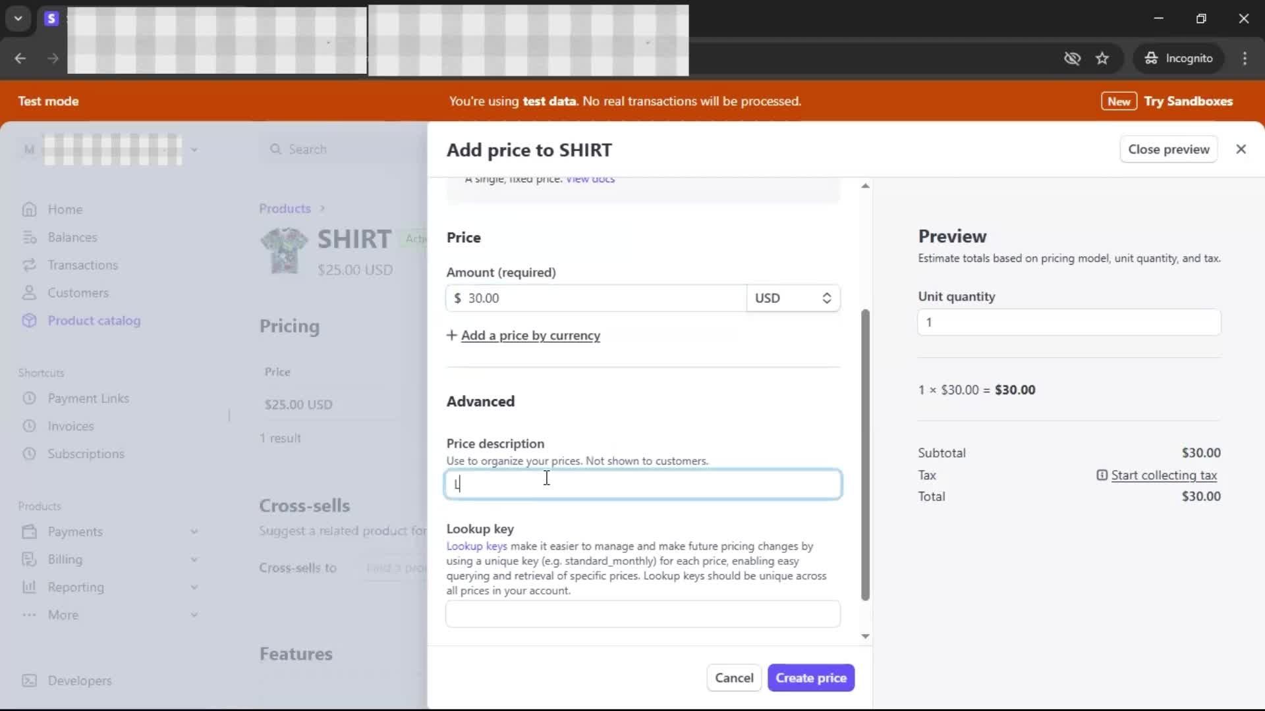Image resolution: width=1265 pixels, height=711 pixels.
Task: Expand the Reporting sidebar section
Action: point(194,587)
